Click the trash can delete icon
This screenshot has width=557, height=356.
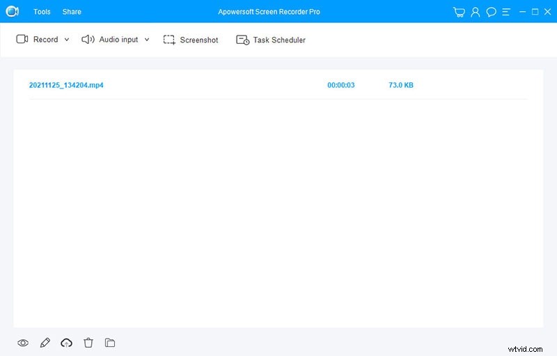coord(88,343)
